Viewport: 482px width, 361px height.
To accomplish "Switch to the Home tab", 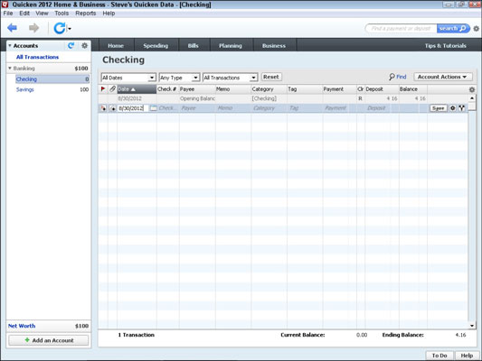I will [x=116, y=46].
